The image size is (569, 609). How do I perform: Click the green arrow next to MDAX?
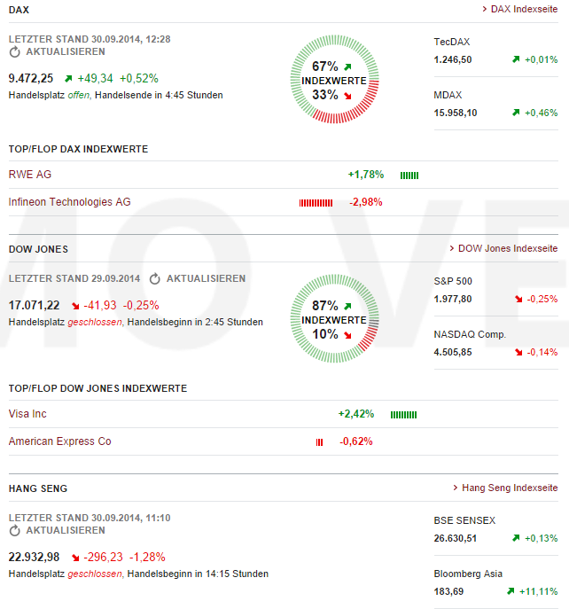click(515, 113)
